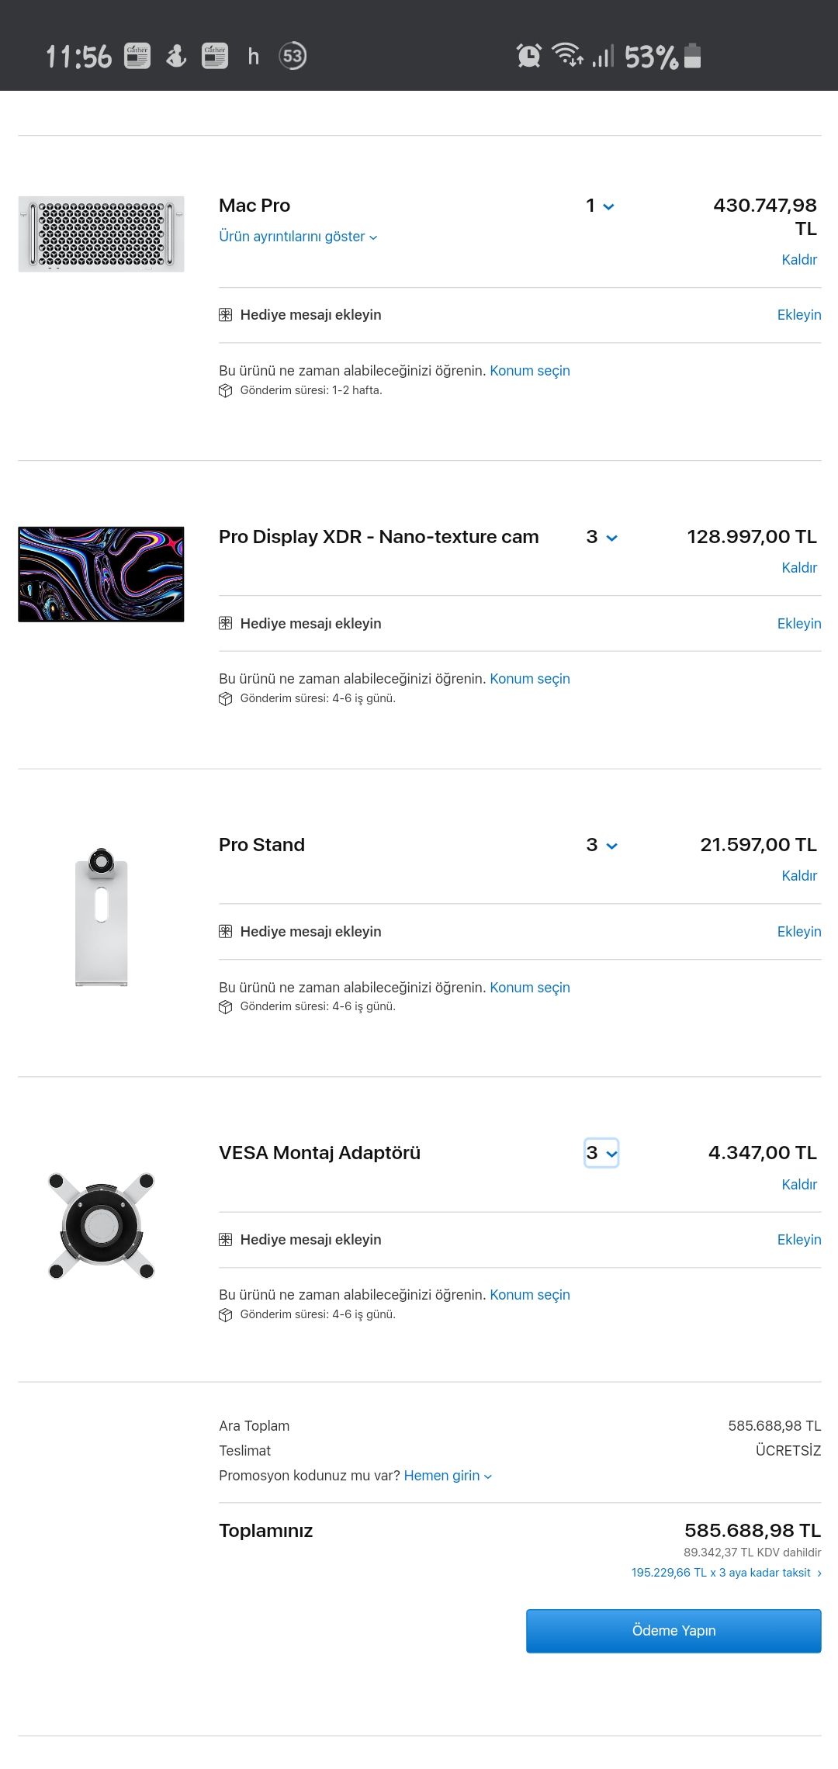Click the gift icon under Pro Stand
Viewport: 838px width, 1769px height.
tap(226, 932)
